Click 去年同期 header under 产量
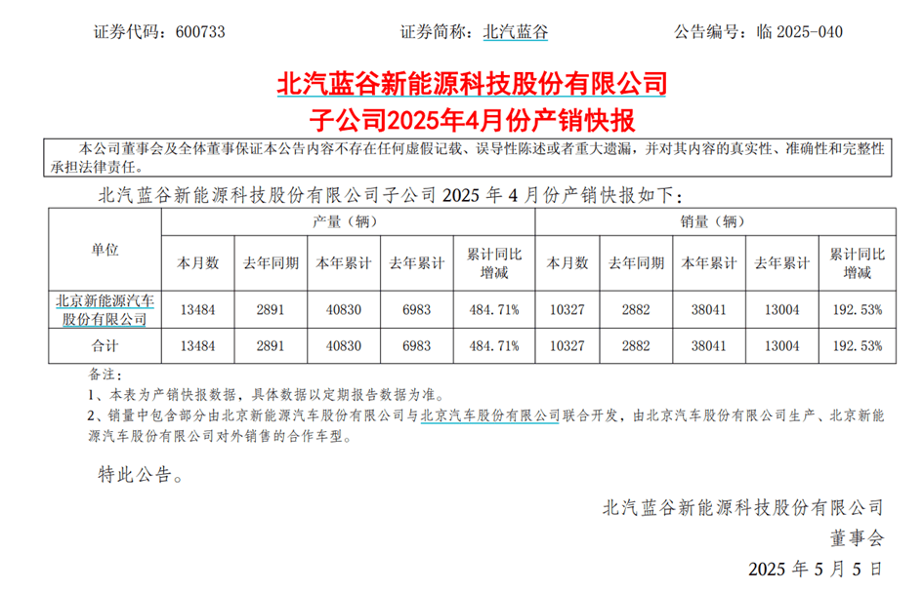The height and width of the screenshot is (592, 924). coord(272,263)
